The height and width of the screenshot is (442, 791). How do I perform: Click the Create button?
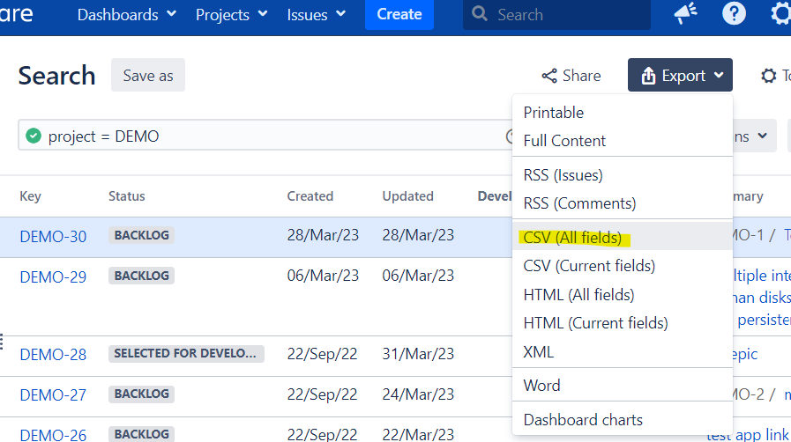point(399,15)
